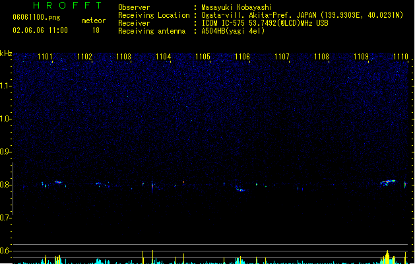This screenshot has height=264, width=415.
Task: Select the ICOM IC-575 53.7492 MHz receiver text
Action: pos(265,23)
